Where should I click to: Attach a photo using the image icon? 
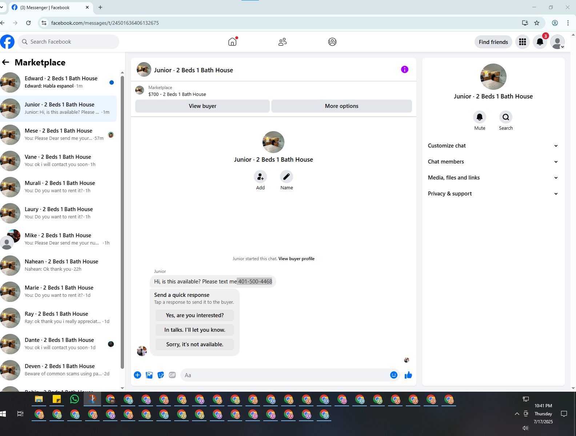click(x=149, y=375)
